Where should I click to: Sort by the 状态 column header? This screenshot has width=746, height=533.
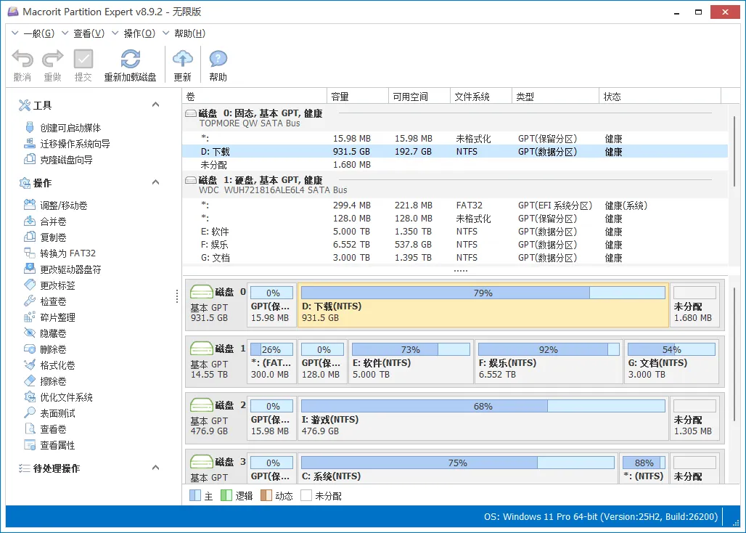click(x=660, y=97)
